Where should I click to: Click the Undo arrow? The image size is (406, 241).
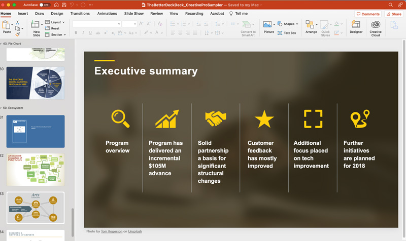[72, 5]
